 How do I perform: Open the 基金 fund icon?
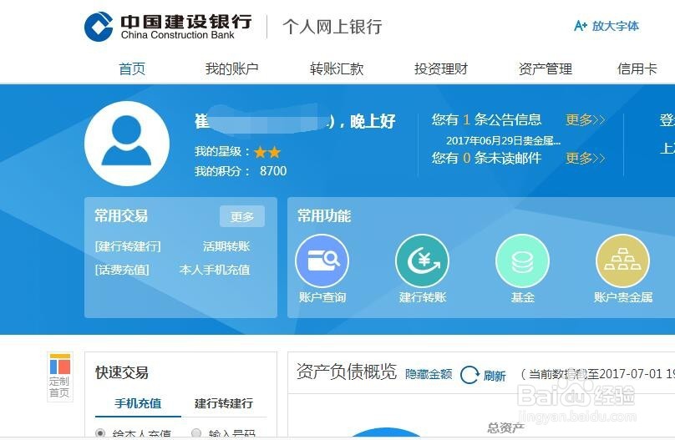[523, 261]
